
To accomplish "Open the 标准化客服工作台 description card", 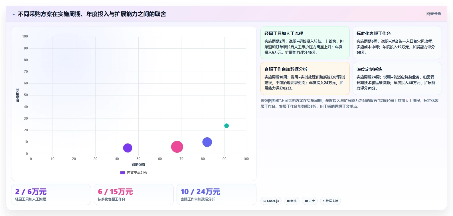I will pyautogui.click(x=397, y=43).
